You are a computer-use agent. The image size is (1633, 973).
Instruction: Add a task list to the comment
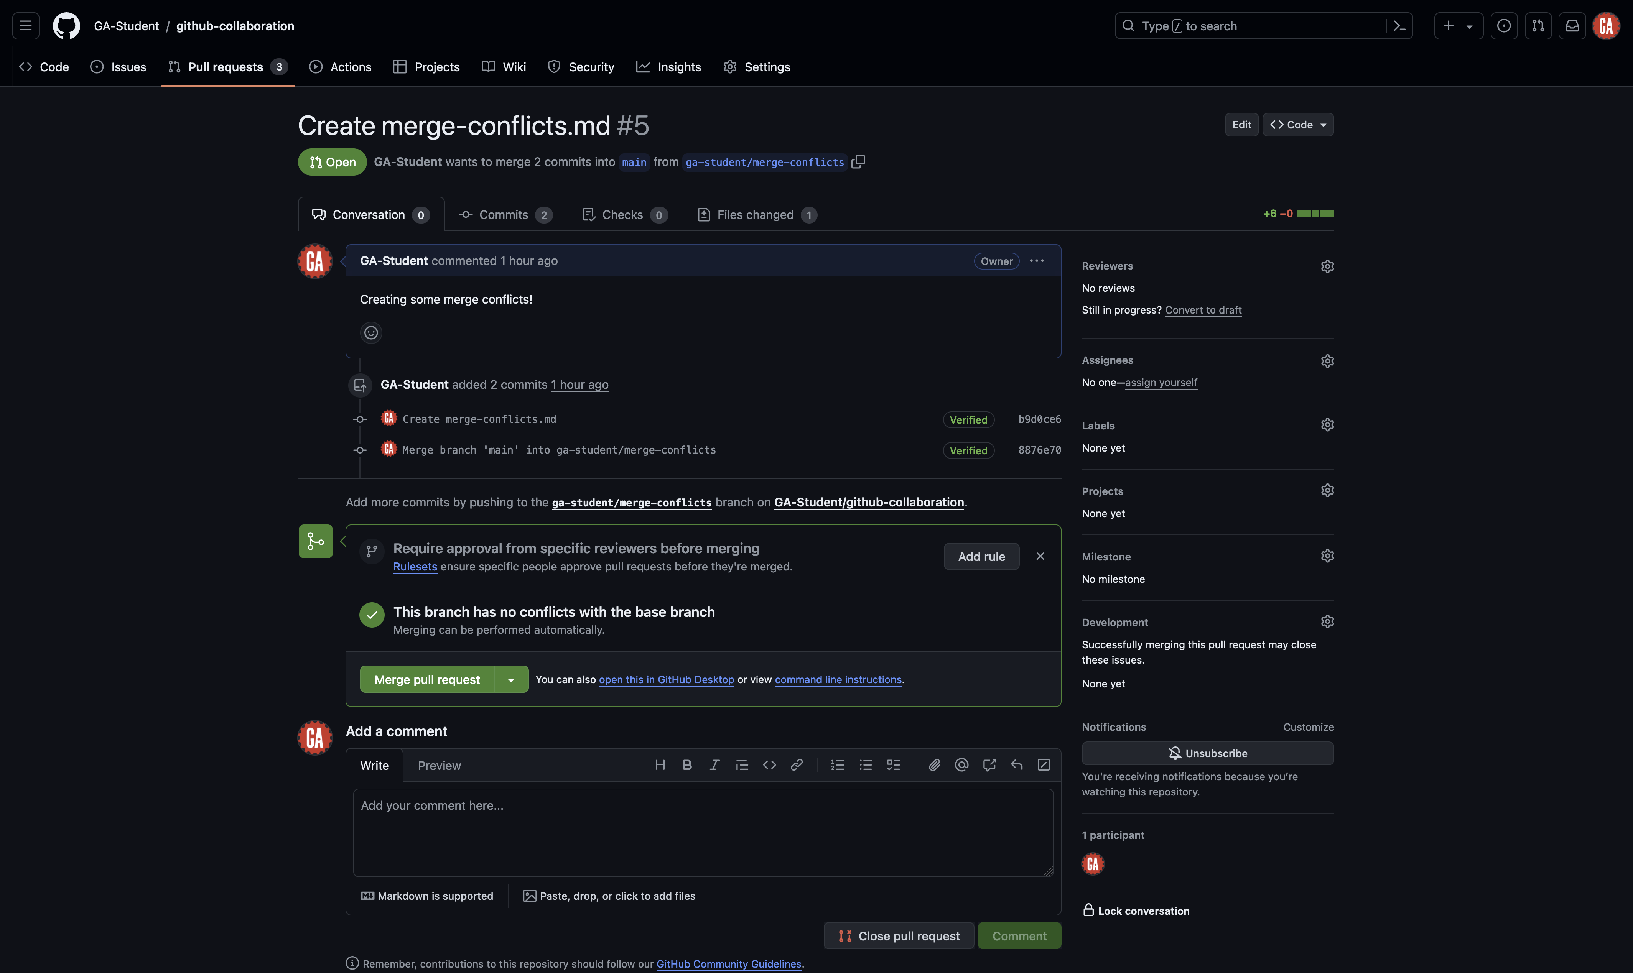893,764
